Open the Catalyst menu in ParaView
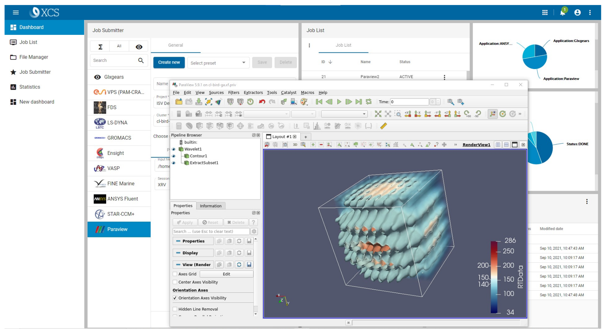This screenshot has height=329, width=603. click(x=289, y=93)
